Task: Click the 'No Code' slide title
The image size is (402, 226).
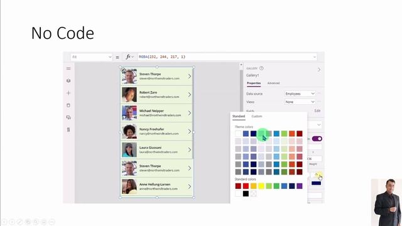Action: click(x=63, y=33)
